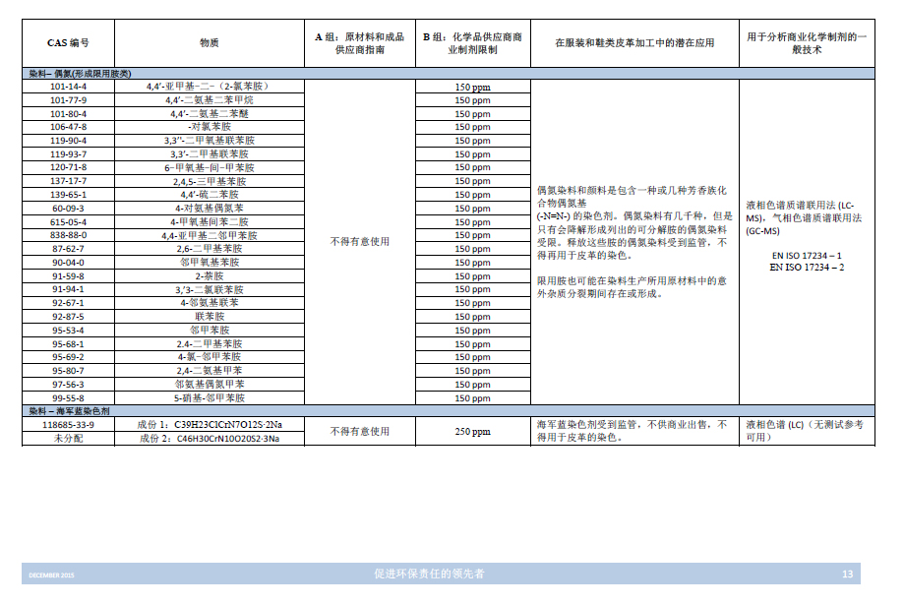Select the 未分配 CAS cell
Viewport: 904px width, 605px height.
point(69,439)
